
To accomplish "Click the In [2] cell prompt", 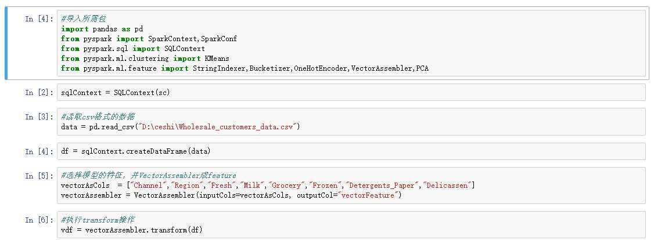I will [x=39, y=92].
